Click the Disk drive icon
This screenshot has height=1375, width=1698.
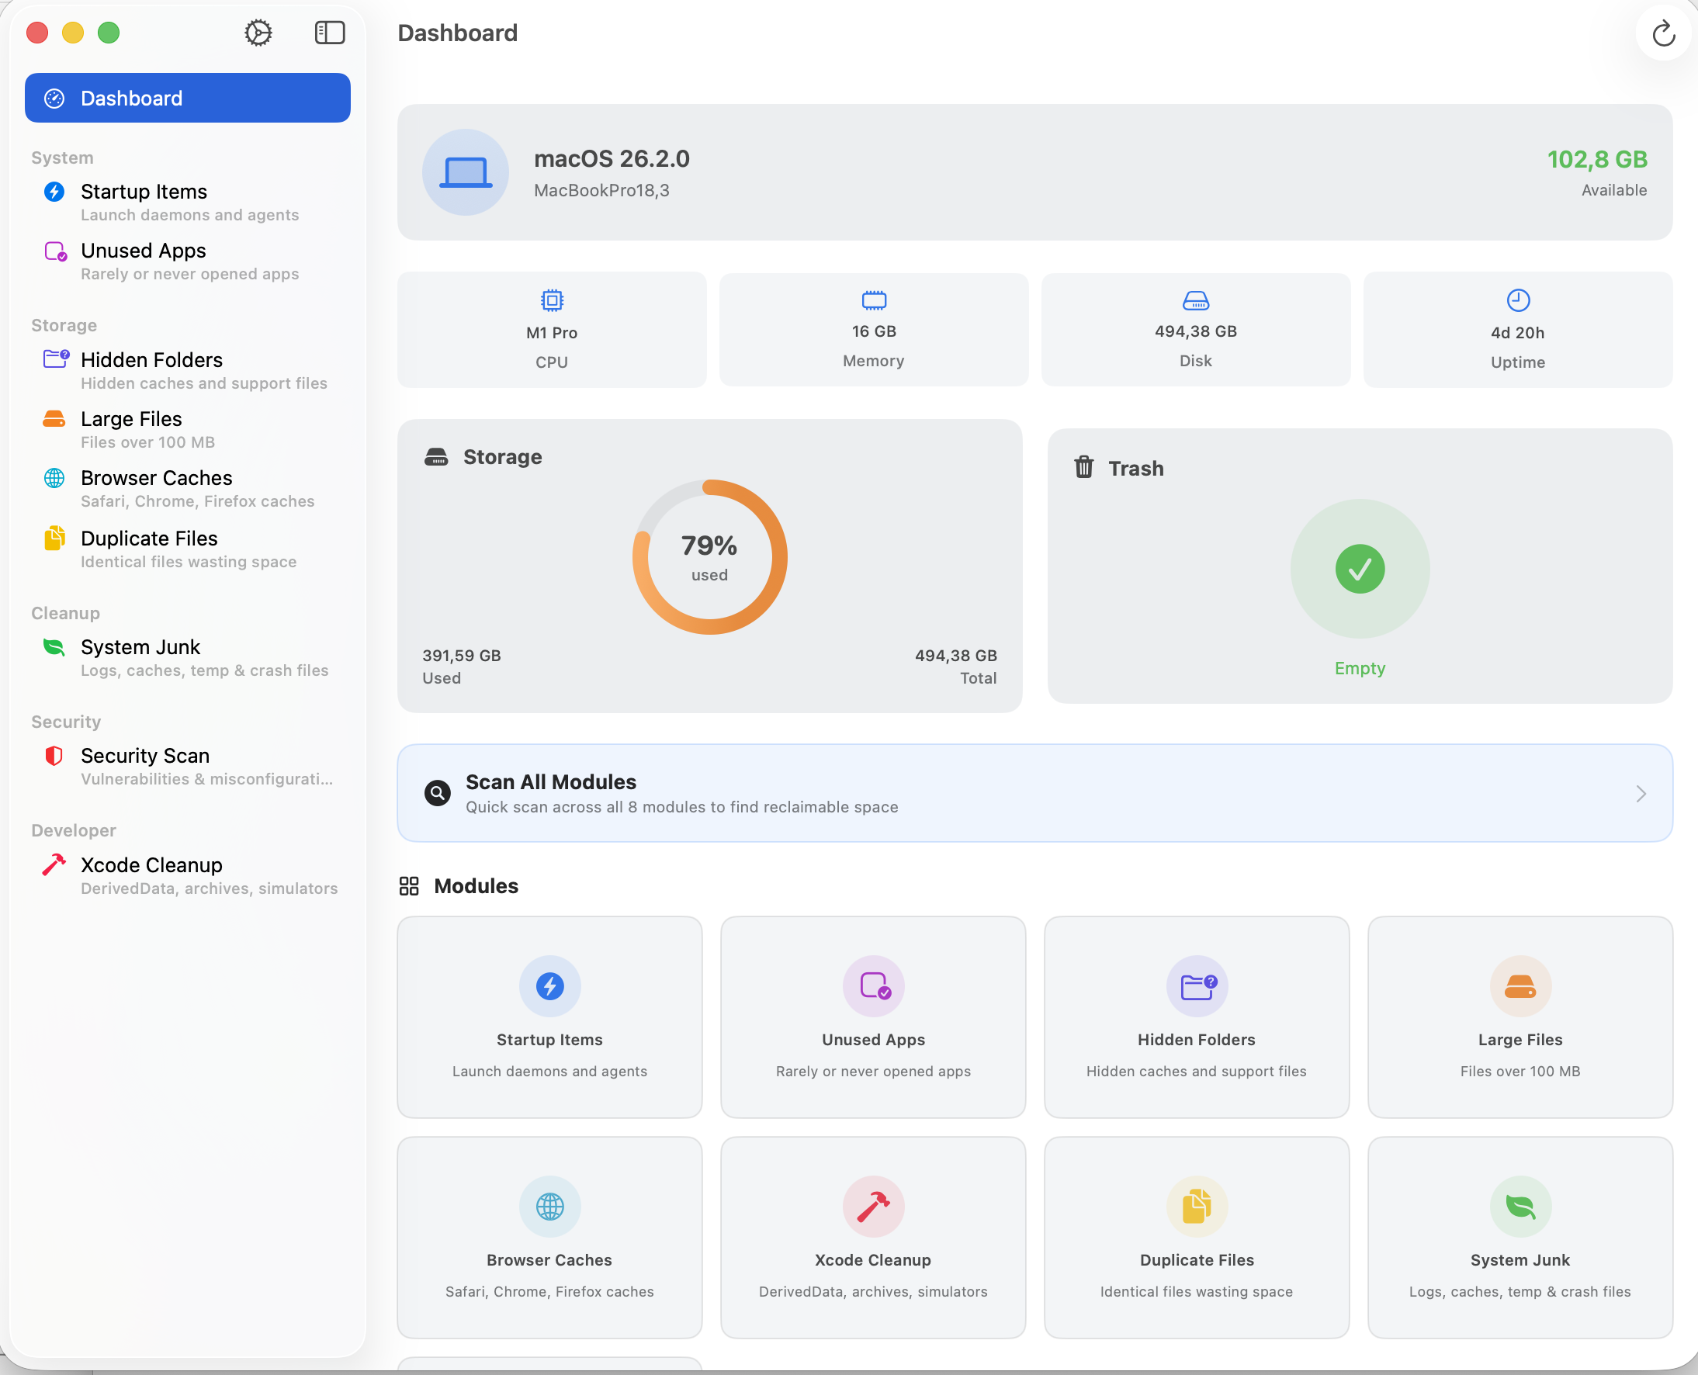point(1196,300)
